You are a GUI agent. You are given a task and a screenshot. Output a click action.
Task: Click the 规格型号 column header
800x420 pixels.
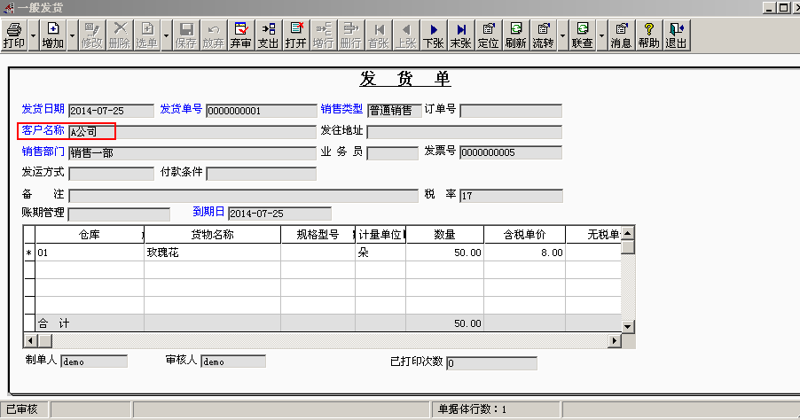(318, 235)
